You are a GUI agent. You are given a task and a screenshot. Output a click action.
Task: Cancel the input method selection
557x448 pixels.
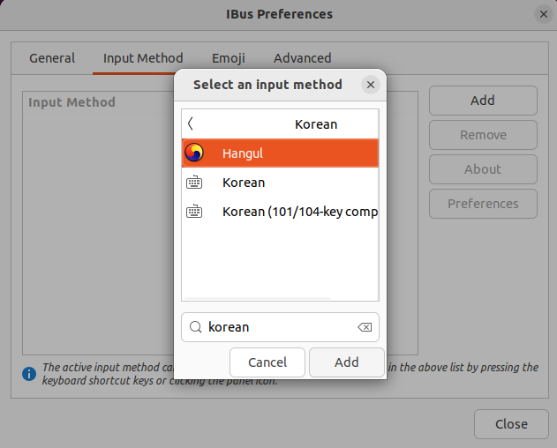[267, 362]
